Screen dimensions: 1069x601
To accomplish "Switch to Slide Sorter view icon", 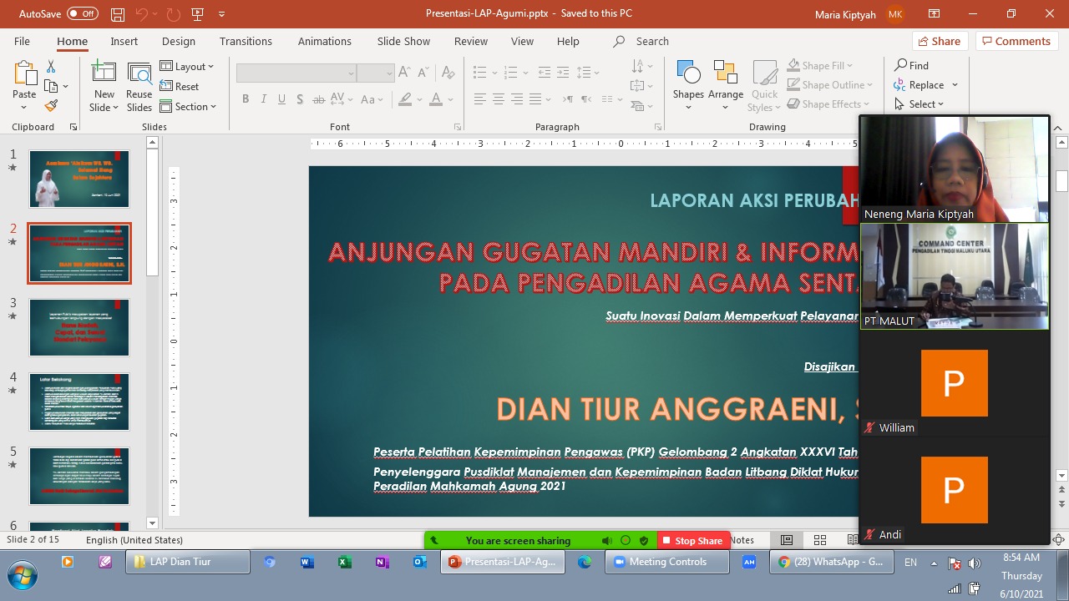I will coord(819,540).
